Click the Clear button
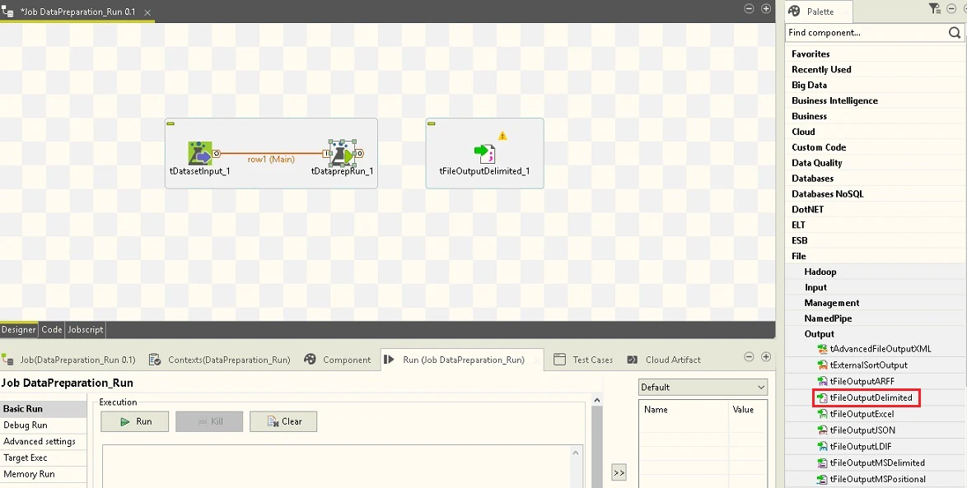This screenshot has width=967, height=488. click(x=283, y=421)
